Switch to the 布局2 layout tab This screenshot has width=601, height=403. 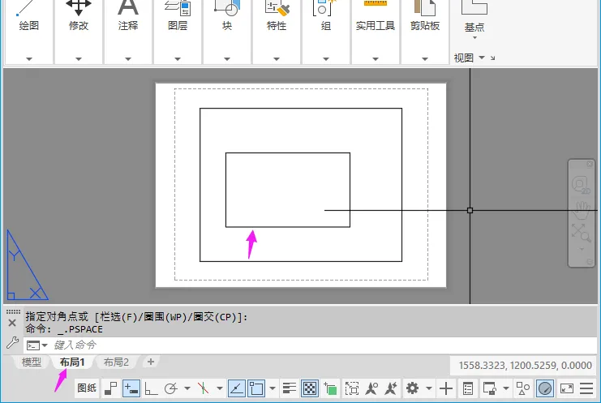pyautogui.click(x=116, y=362)
